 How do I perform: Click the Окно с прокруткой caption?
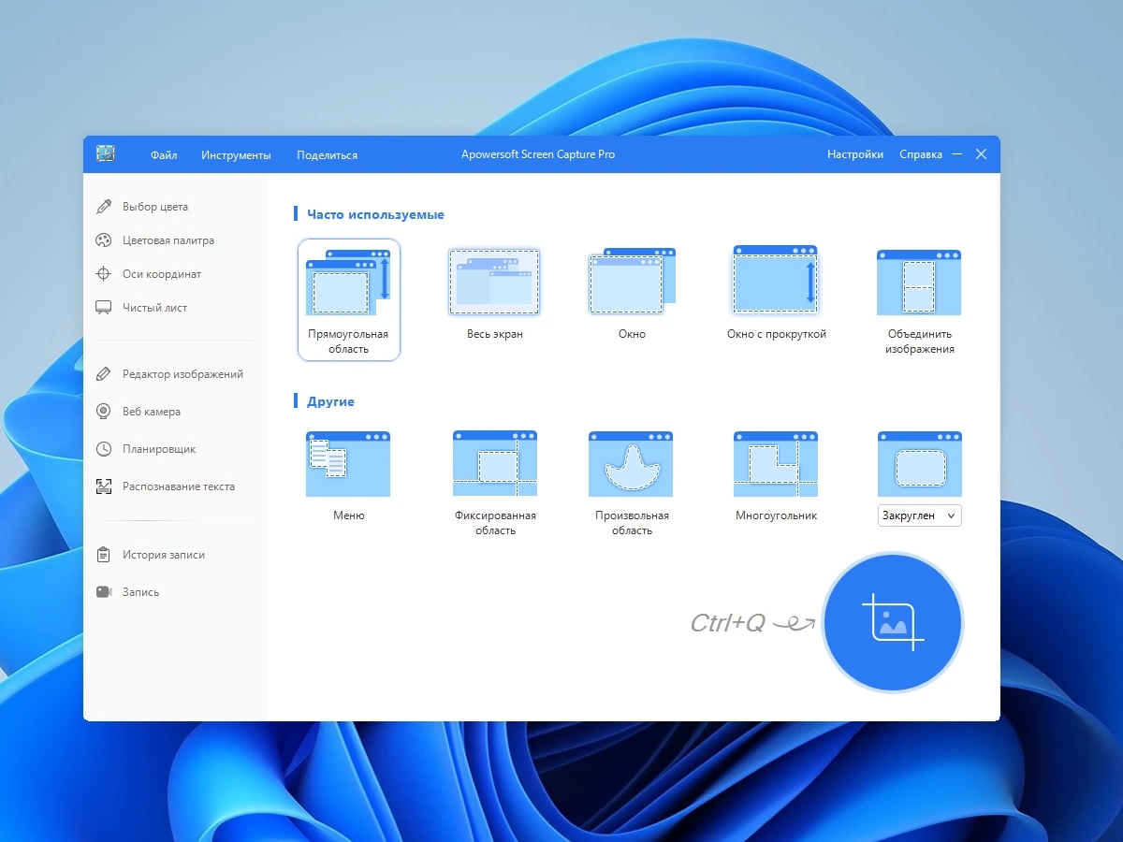click(777, 334)
